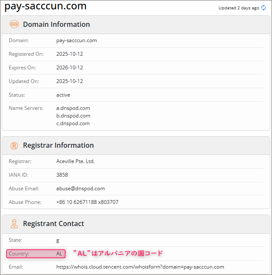Screen dimensions: 272x275
Task: Click the highlighted Country AL row
Action: 36,254
